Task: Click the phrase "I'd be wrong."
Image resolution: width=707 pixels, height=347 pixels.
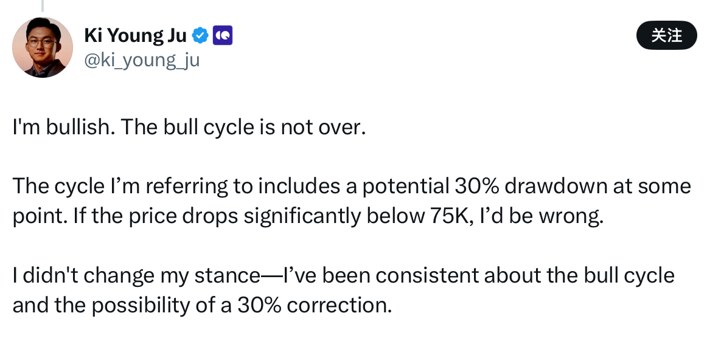Action: (542, 216)
